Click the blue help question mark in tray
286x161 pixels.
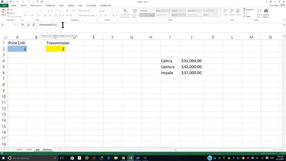(x=210, y=158)
